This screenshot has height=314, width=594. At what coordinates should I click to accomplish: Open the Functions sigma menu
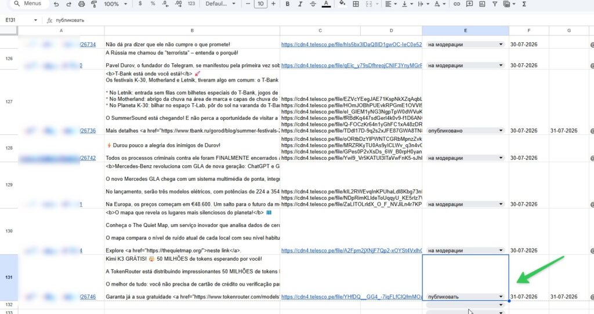point(524,4)
